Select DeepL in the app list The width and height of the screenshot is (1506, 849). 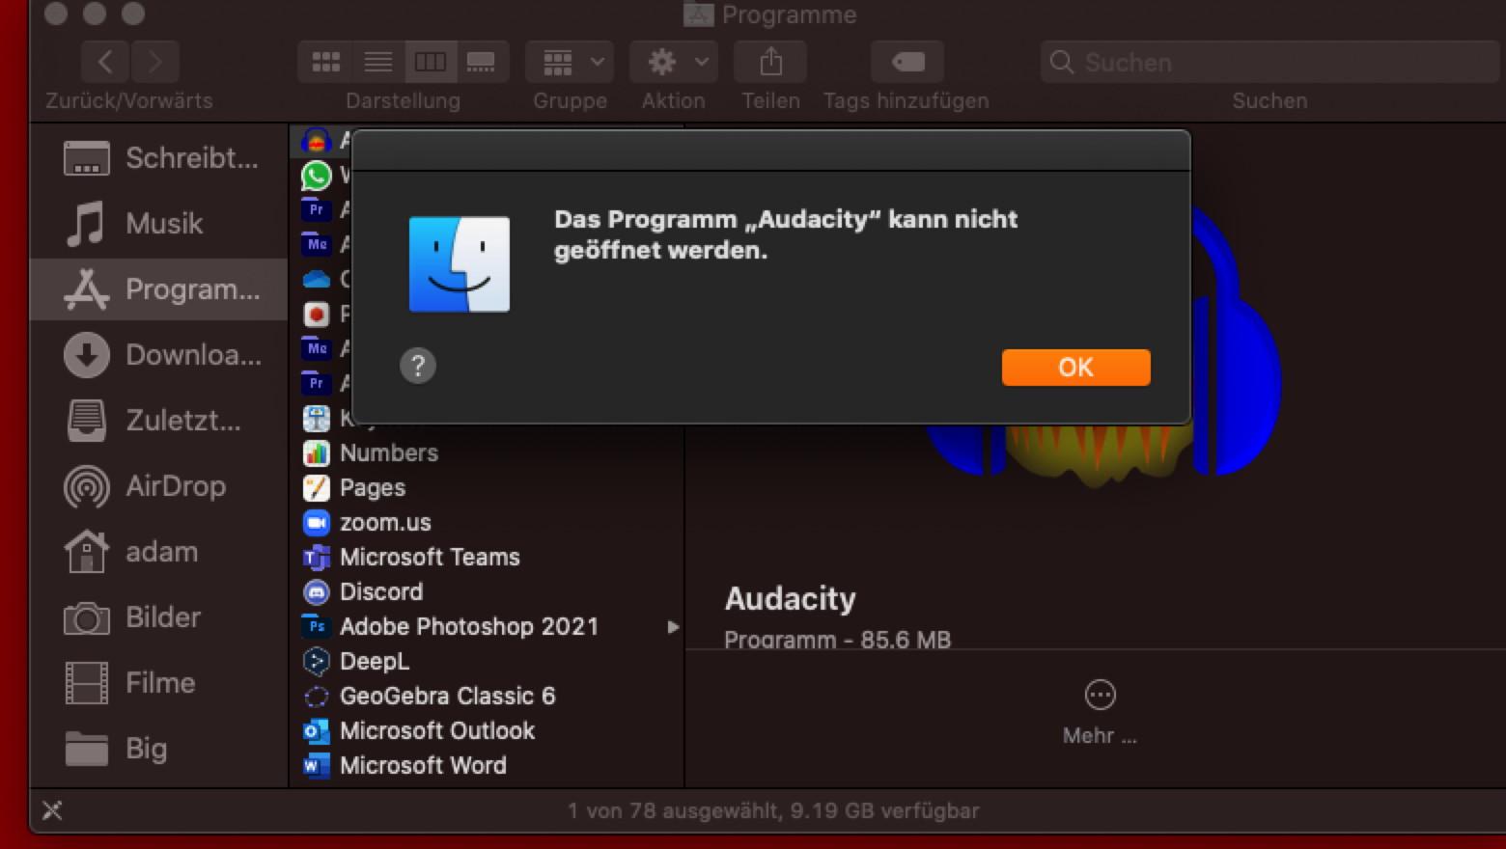tap(487, 661)
